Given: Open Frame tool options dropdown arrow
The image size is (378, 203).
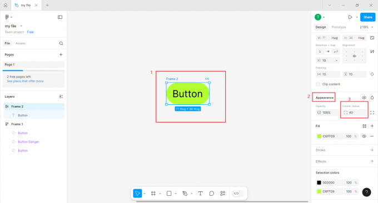Looking at the screenshot, I should click(x=160, y=194).
